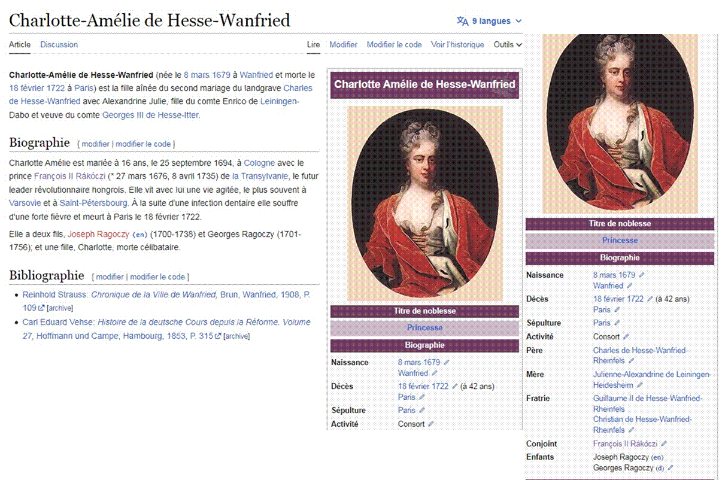Click the translation icon beside 9 langues

point(462,21)
